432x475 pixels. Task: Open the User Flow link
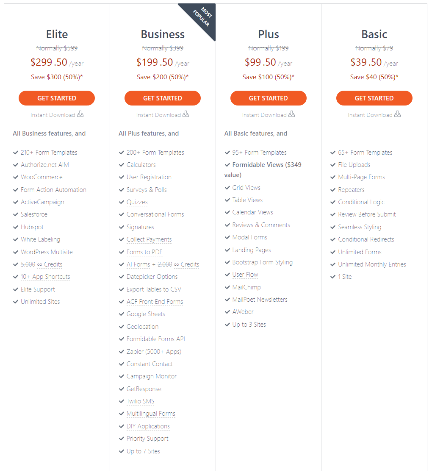click(x=245, y=275)
